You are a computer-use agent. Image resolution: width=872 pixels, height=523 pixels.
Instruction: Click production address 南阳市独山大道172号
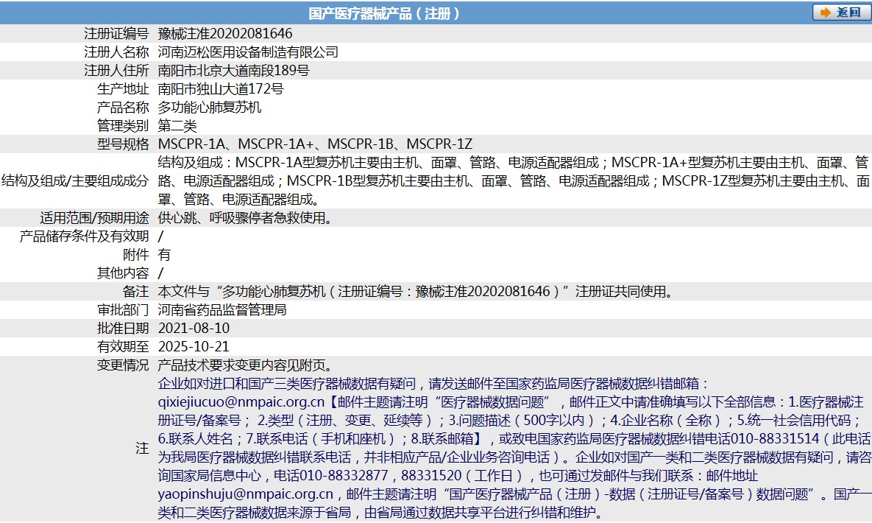point(221,89)
